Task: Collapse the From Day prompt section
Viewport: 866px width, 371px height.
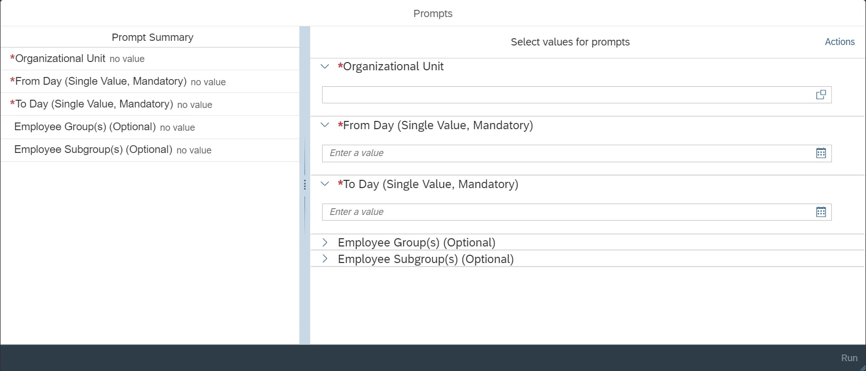Action: [x=325, y=125]
